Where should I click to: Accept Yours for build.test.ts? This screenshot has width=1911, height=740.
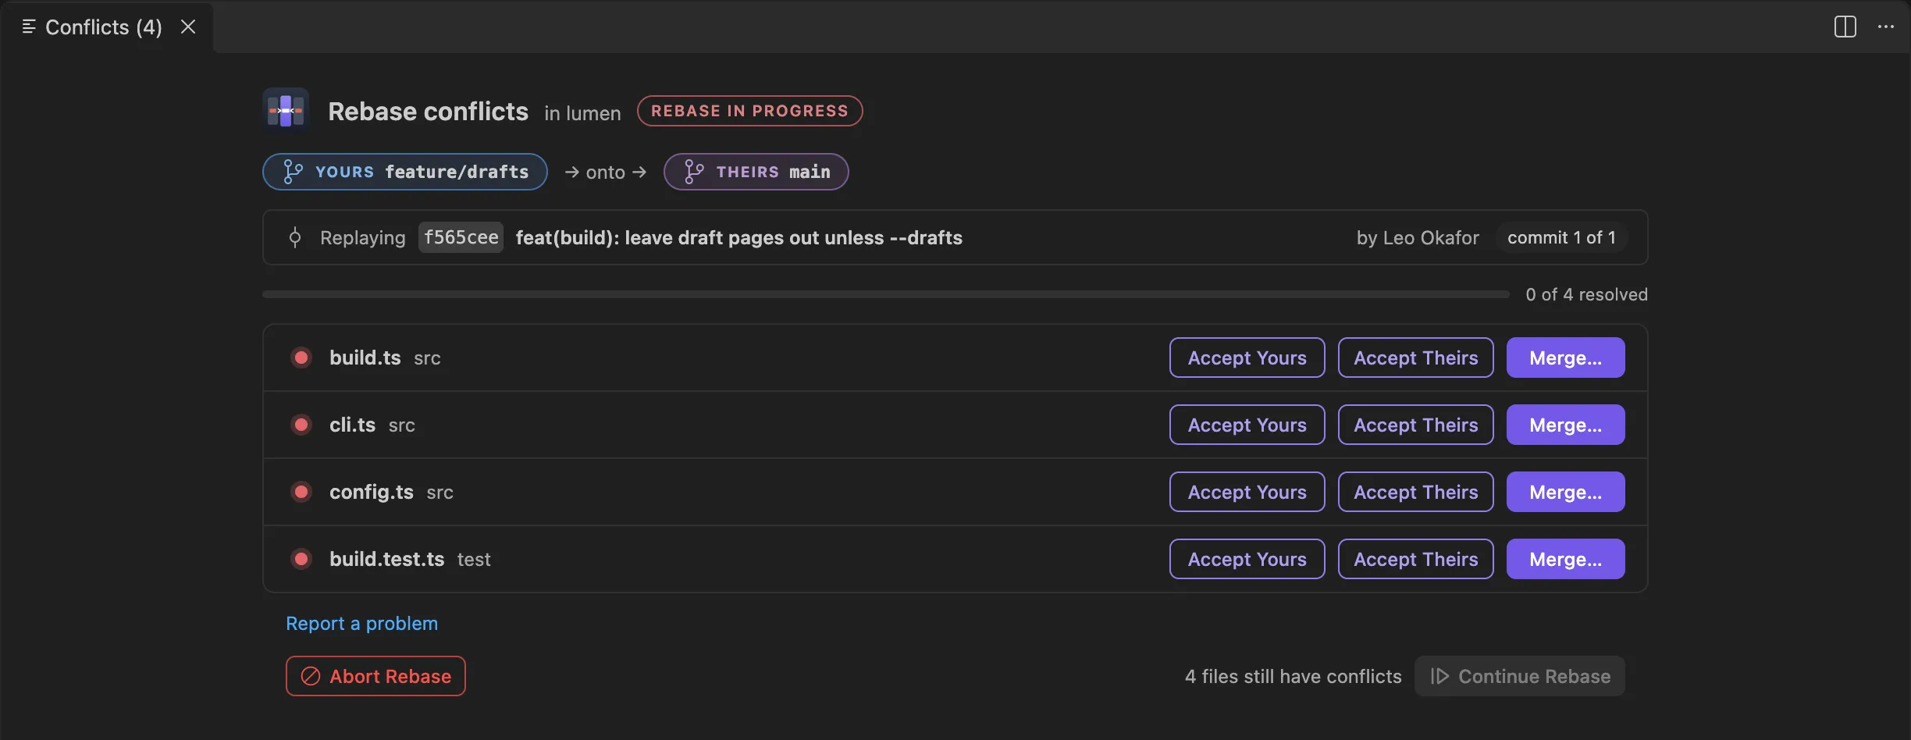point(1247,559)
